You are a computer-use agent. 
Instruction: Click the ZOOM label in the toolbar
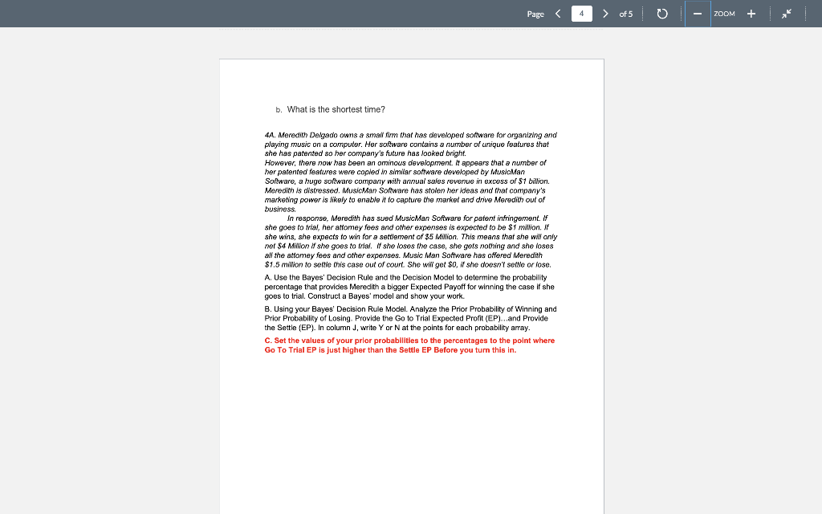coord(725,14)
